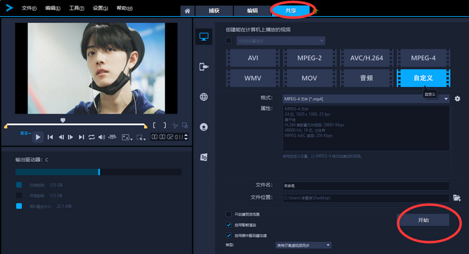The image size is (469, 254).
Task: Set mark-out with the right bracket
Action: (165, 126)
